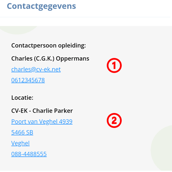Click the initials (C.G.K.) in contact name

[x=44, y=59]
